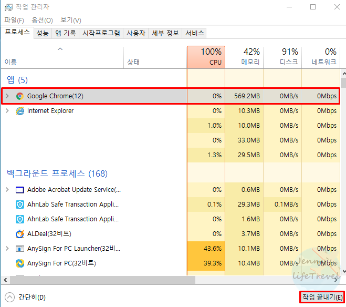Screen dimensions: 346x307
Task: Click the ALDeal process icon
Action: click(19, 234)
